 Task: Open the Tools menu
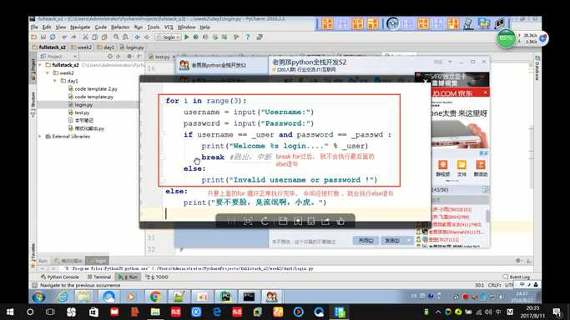click(153, 27)
